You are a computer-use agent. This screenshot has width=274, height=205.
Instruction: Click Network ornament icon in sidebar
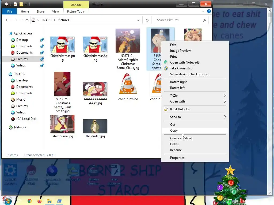[11, 127]
